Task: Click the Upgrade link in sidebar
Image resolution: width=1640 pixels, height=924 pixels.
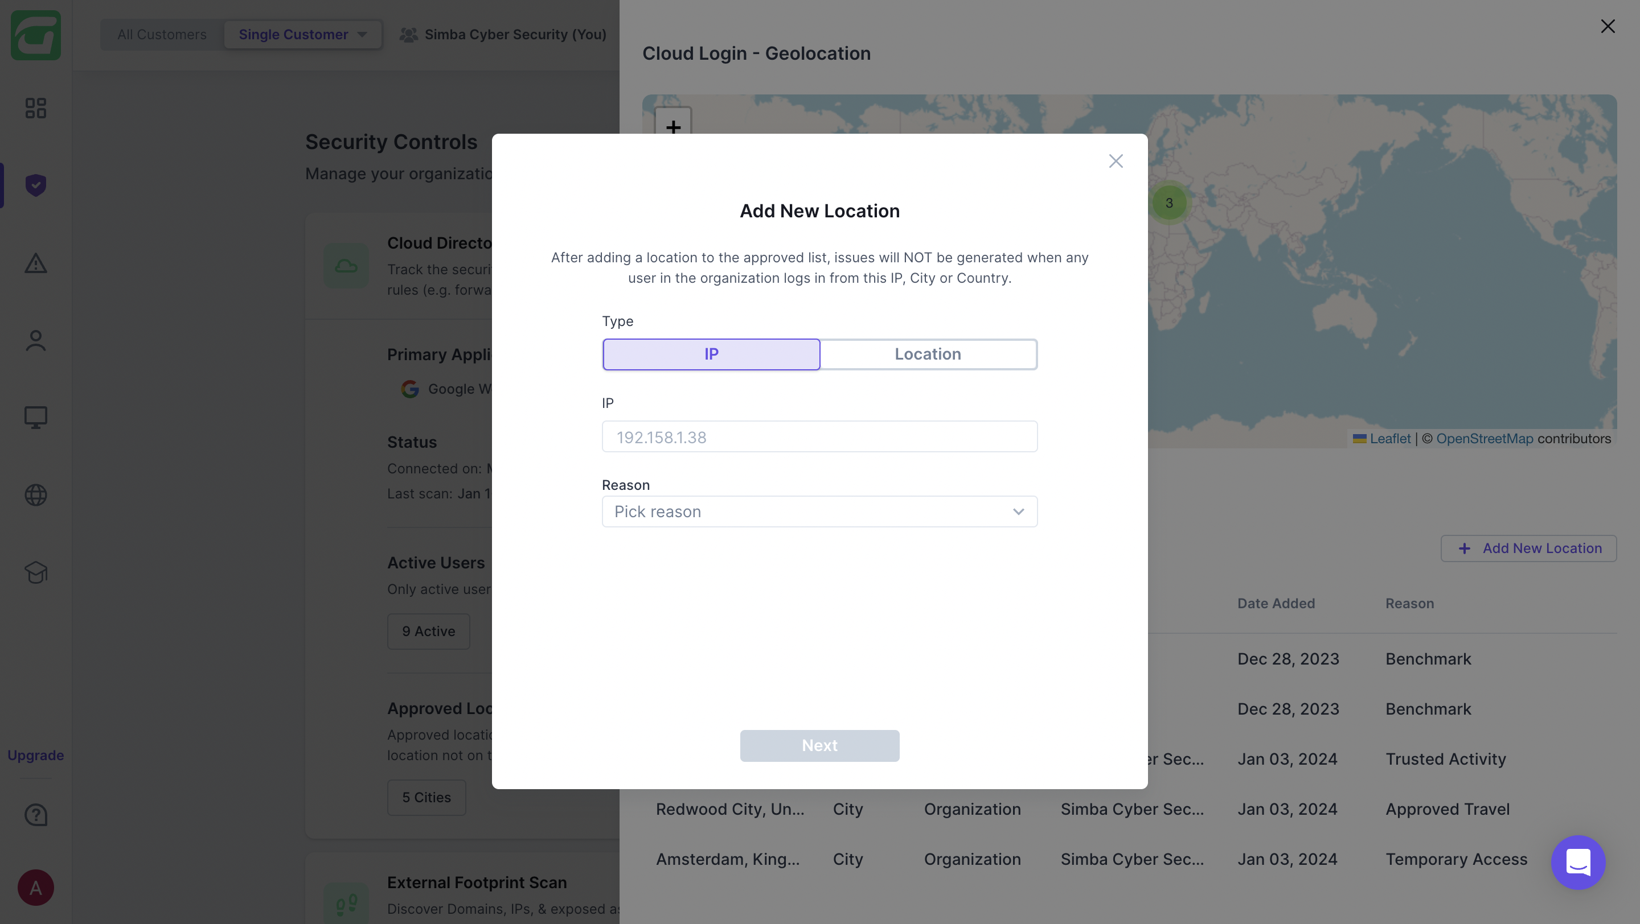Action: [36, 755]
